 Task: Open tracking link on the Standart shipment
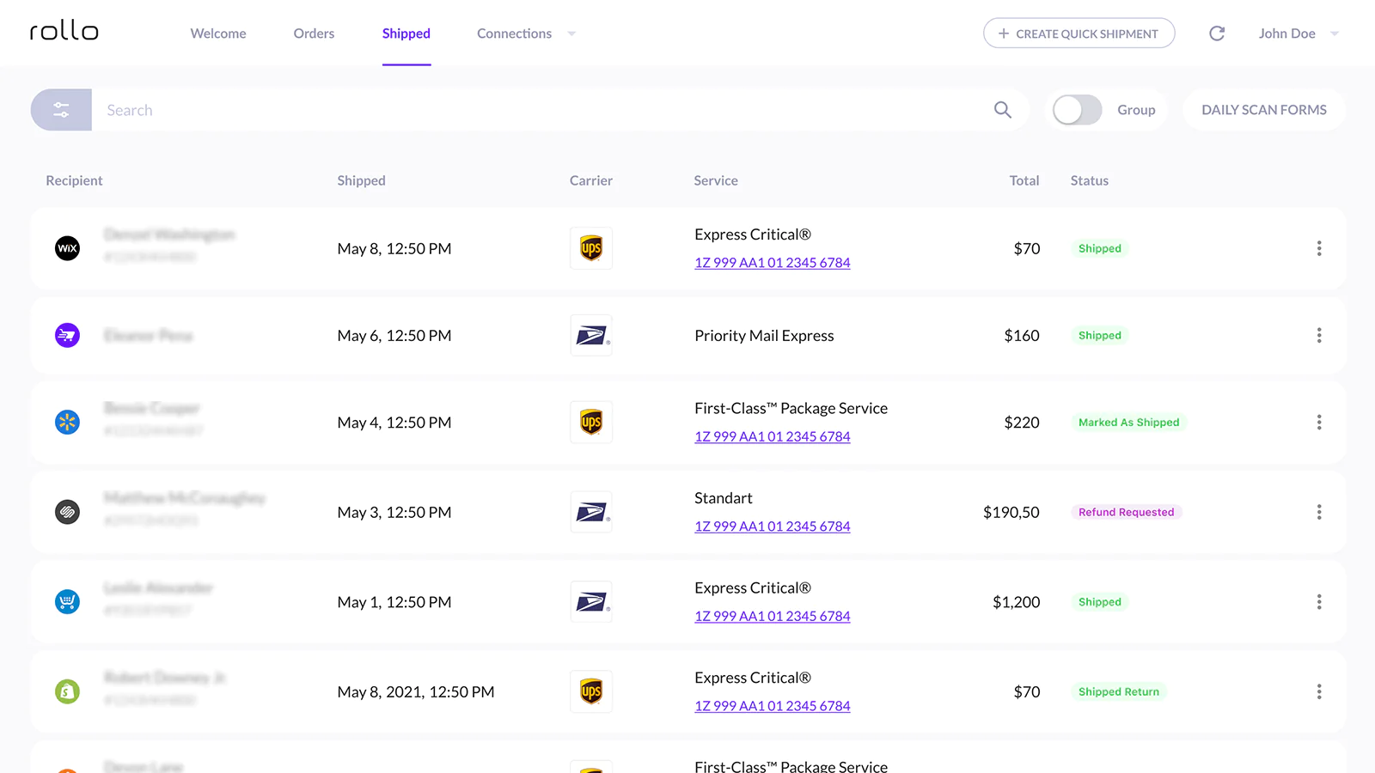click(772, 526)
